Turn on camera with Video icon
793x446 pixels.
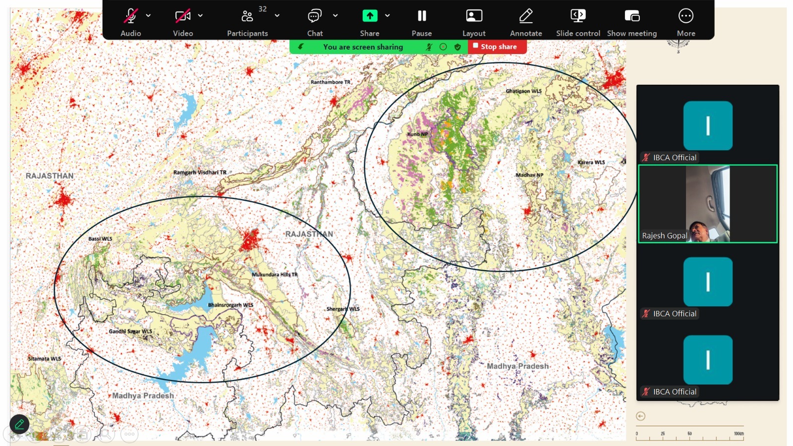183,16
